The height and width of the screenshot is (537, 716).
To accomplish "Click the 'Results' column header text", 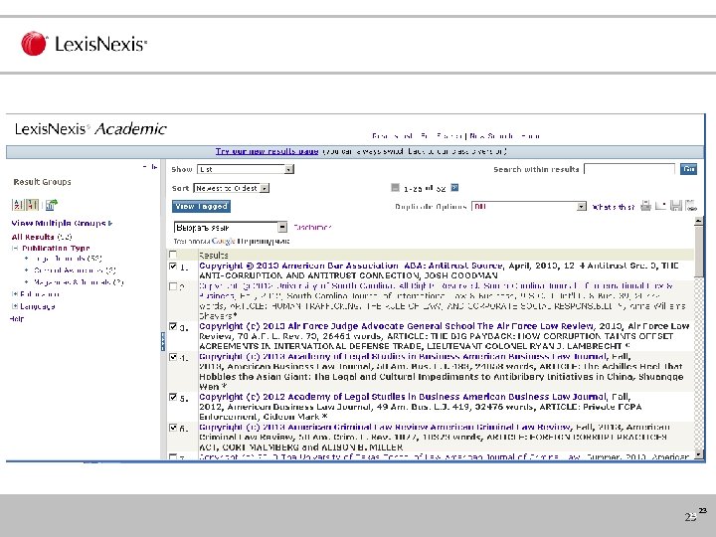I will [213, 255].
